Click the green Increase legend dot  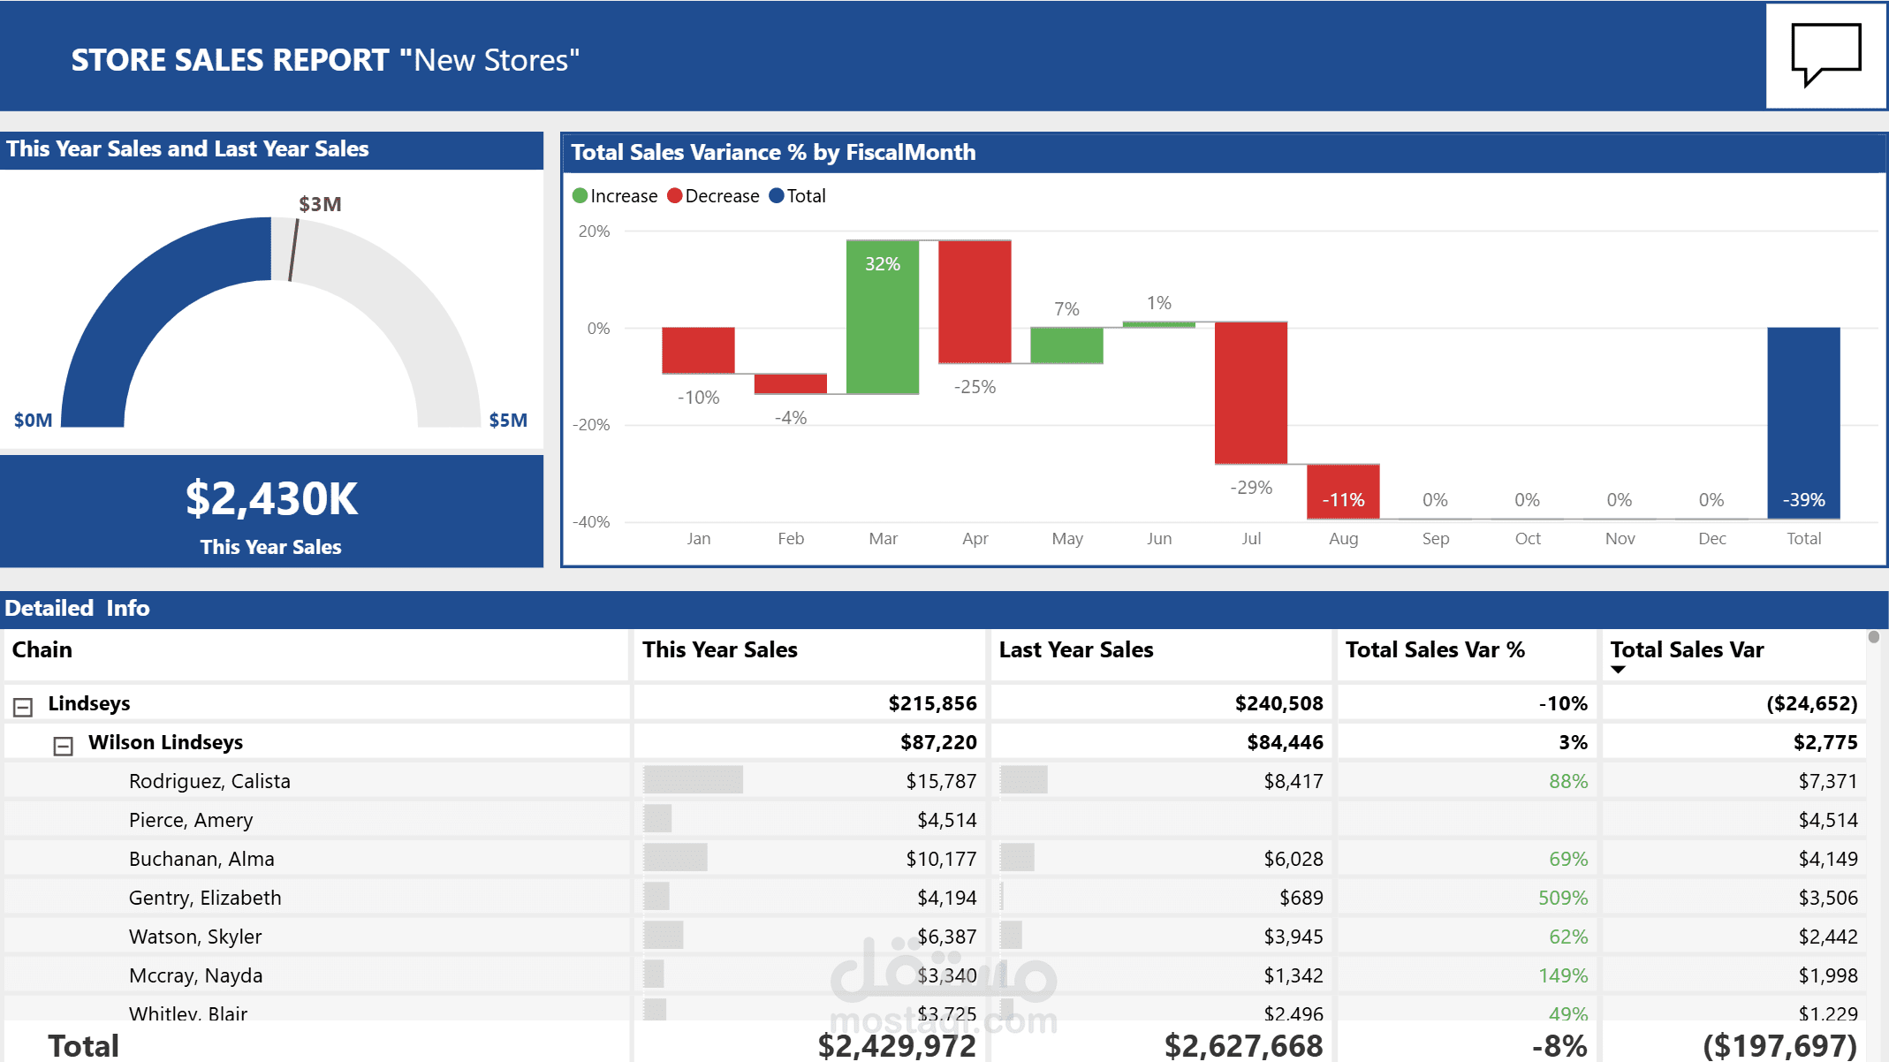[x=580, y=195]
